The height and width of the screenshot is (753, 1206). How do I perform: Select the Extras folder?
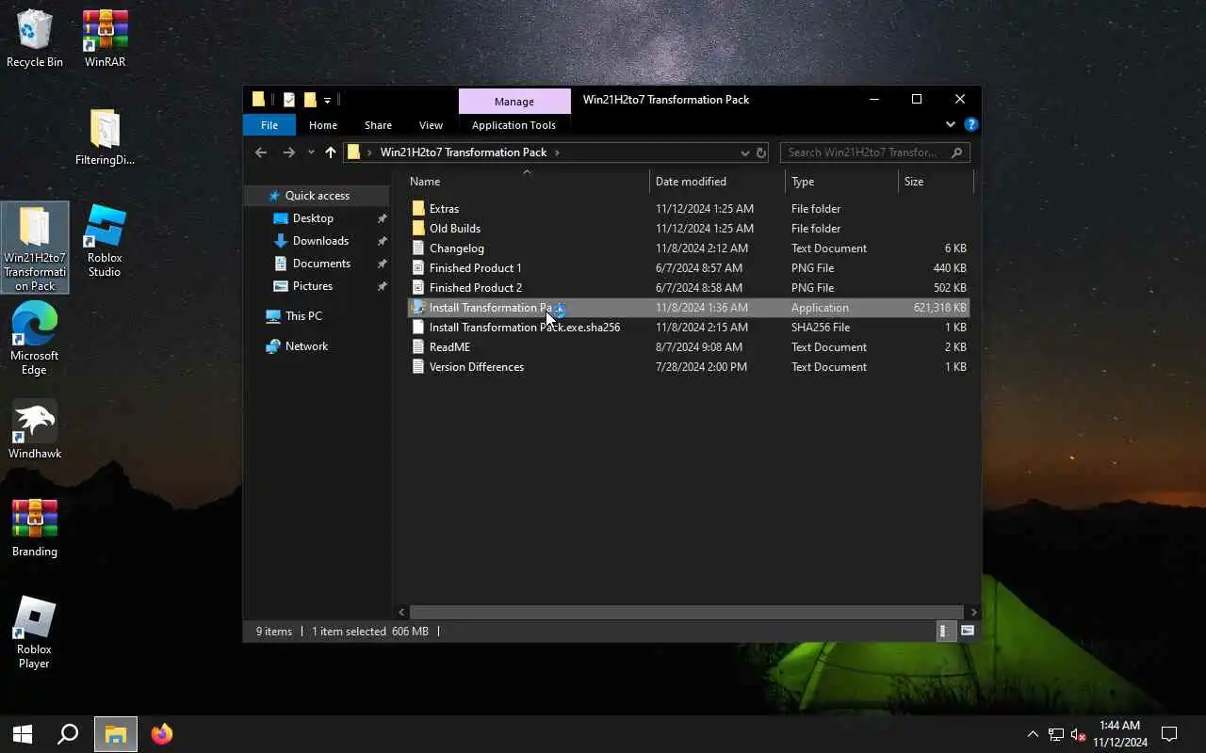pos(689,209)
